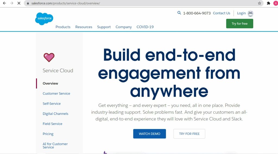278x154 pixels.
Task: Click the padlock site info icon
Action: pyautogui.click(x=28, y=3)
